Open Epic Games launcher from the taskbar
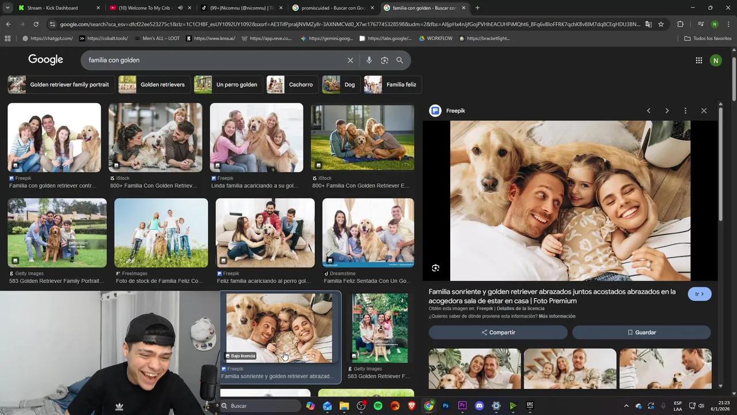This screenshot has height=415, width=737. pos(530,406)
